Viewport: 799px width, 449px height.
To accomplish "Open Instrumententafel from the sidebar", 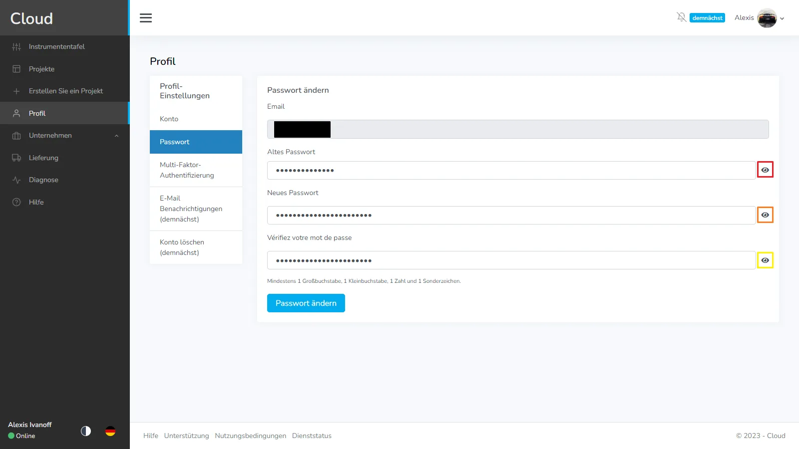I will [56, 46].
